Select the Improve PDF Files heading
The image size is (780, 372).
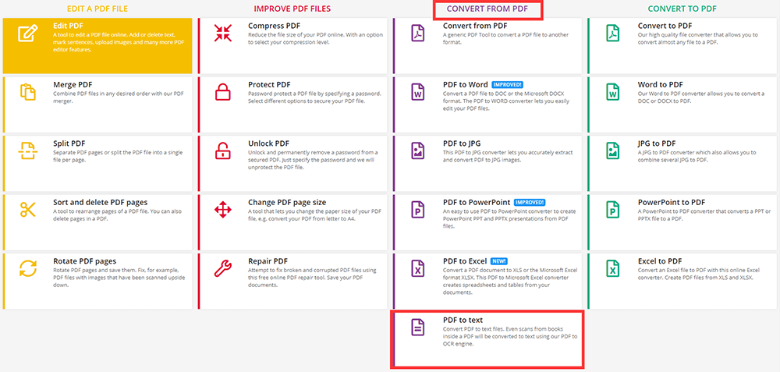[292, 9]
